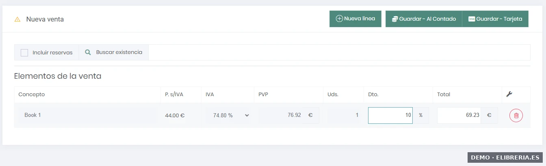Click the card icon in Guardar - Tarjeta
The height and width of the screenshot is (166, 546).
point(472,19)
